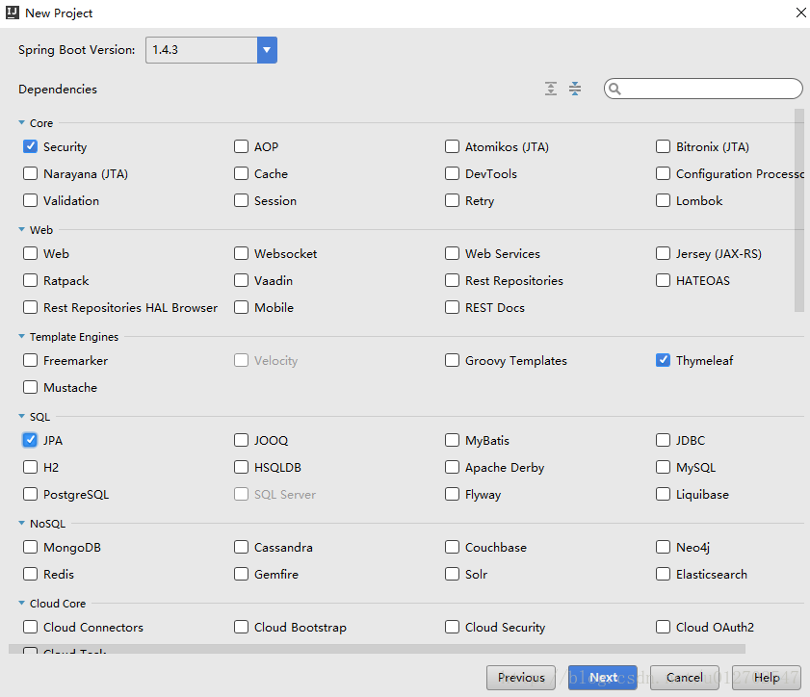This screenshot has width=810, height=697.
Task: Go back with the Previous button
Action: (521, 678)
